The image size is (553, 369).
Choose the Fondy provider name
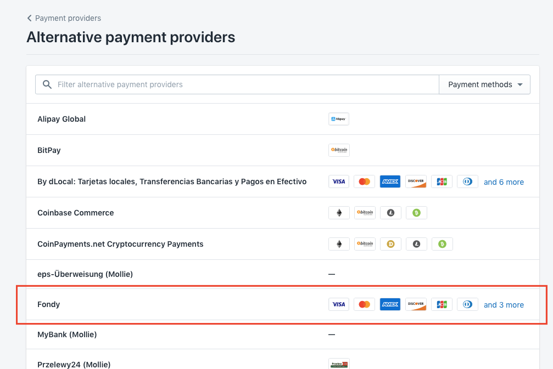tap(49, 304)
